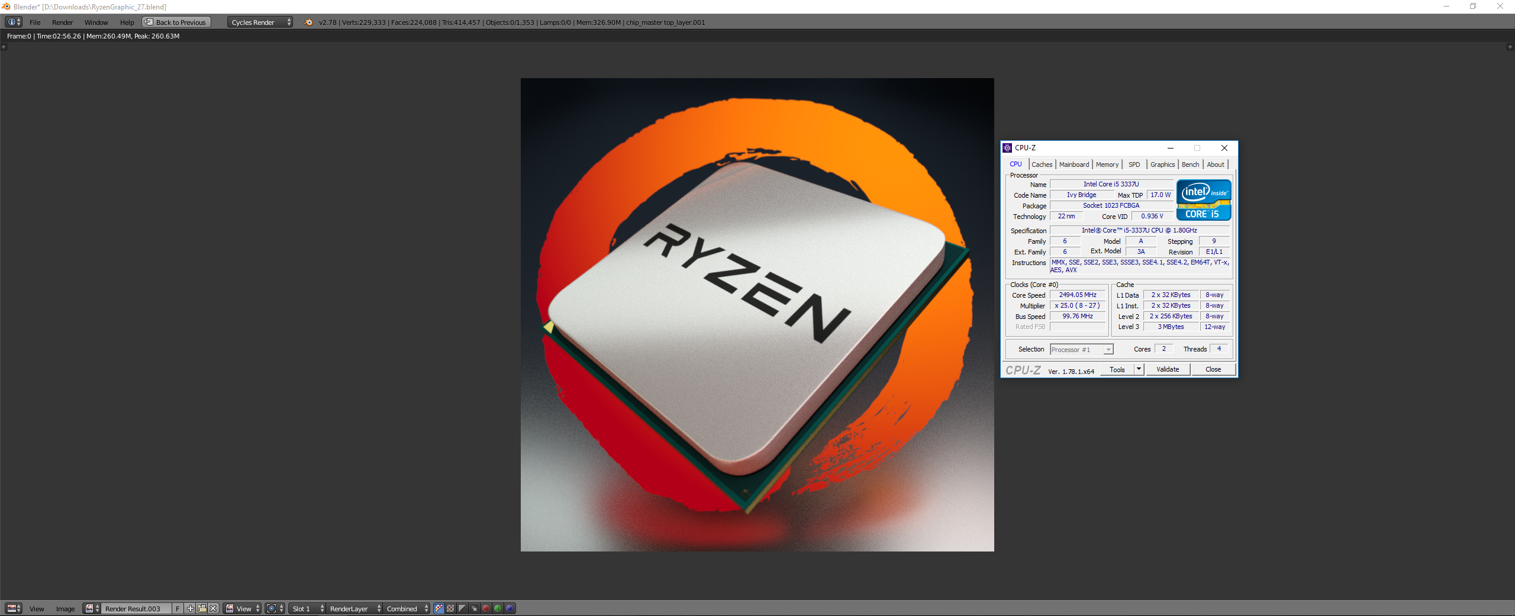Open the image editor type selector

(14, 608)
